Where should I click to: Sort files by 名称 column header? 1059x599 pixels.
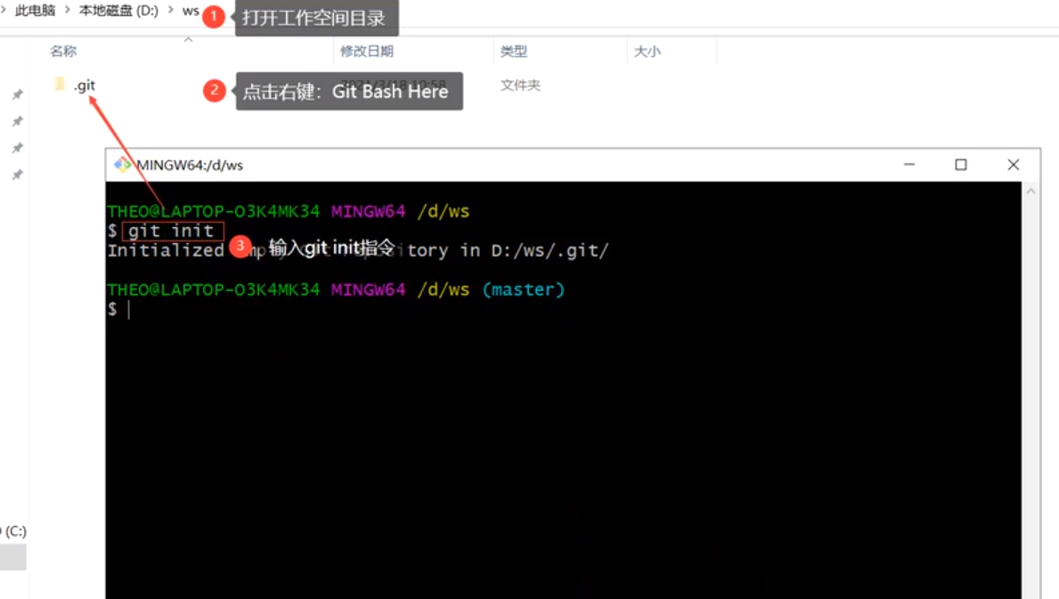tap(63, 52)
